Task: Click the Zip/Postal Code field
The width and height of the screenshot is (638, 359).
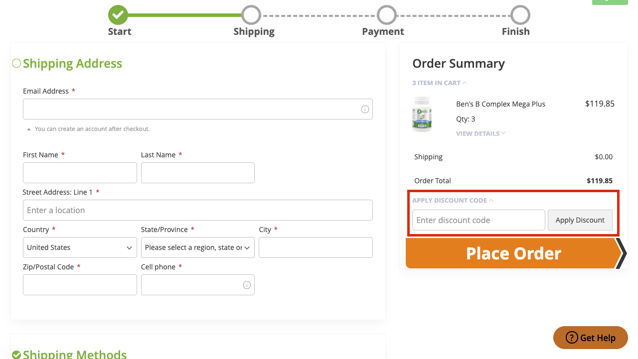Action: 80,285
